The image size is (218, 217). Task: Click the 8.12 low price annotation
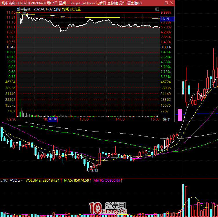[x=94, y=171]
